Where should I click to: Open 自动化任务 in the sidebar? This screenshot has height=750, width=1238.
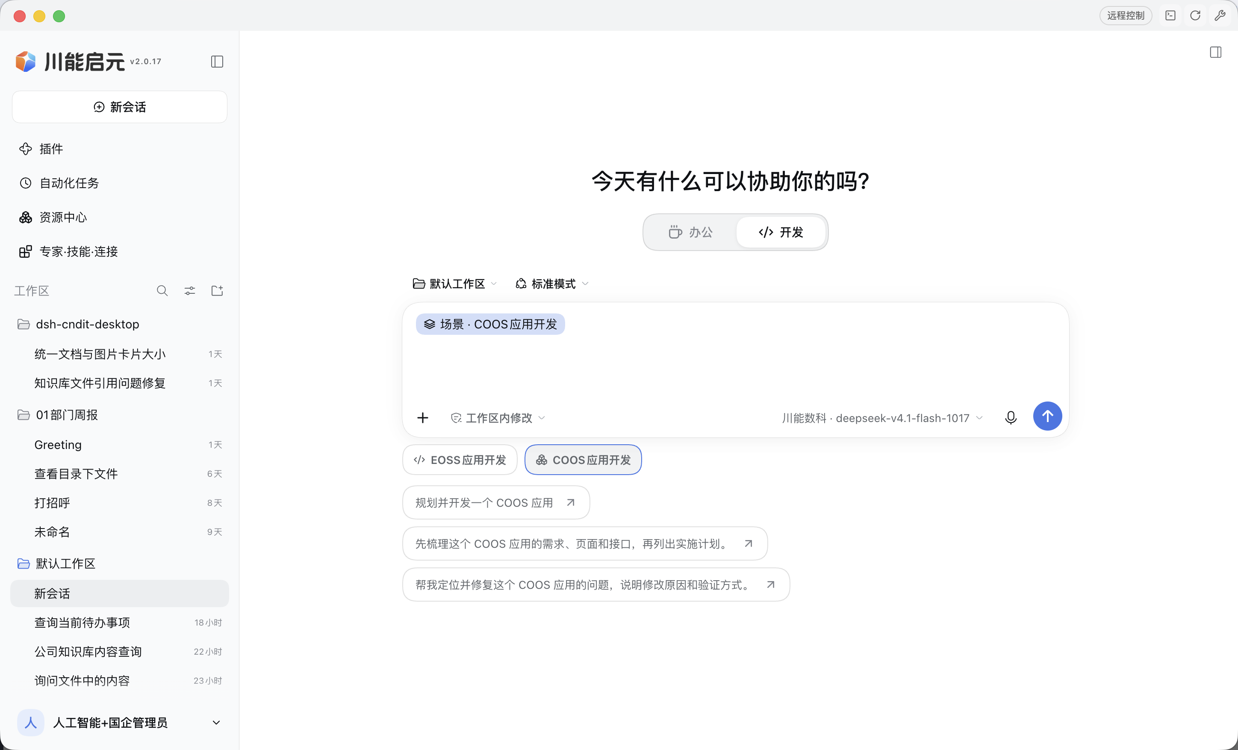point(120,183)
